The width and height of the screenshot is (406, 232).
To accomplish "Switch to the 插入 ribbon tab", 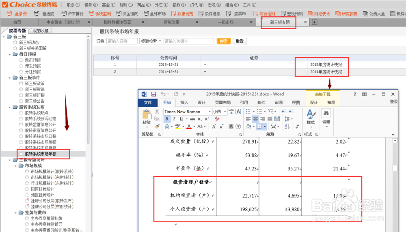I will tap(184, 103).
